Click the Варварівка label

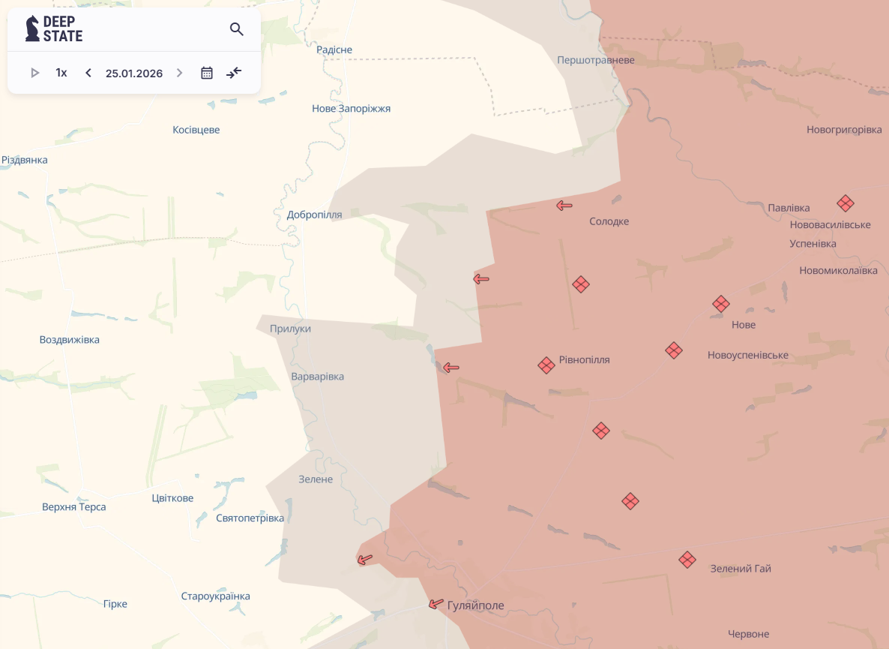[318, 377]
